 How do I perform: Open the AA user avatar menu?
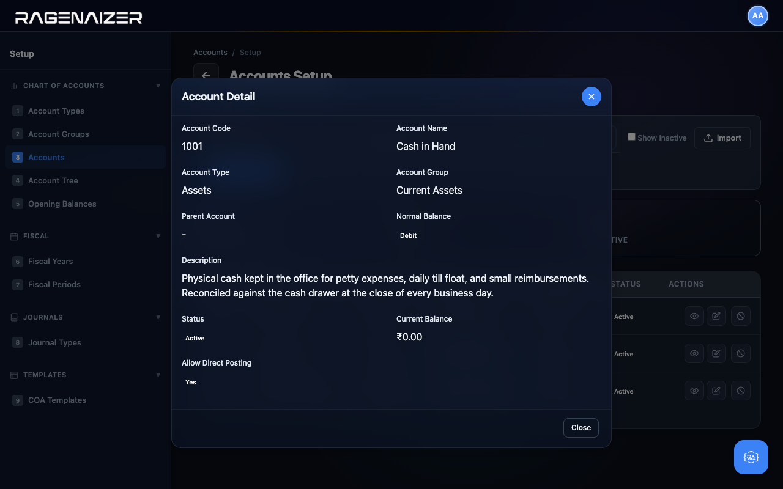pyautogui.click(x=758, y=16)
